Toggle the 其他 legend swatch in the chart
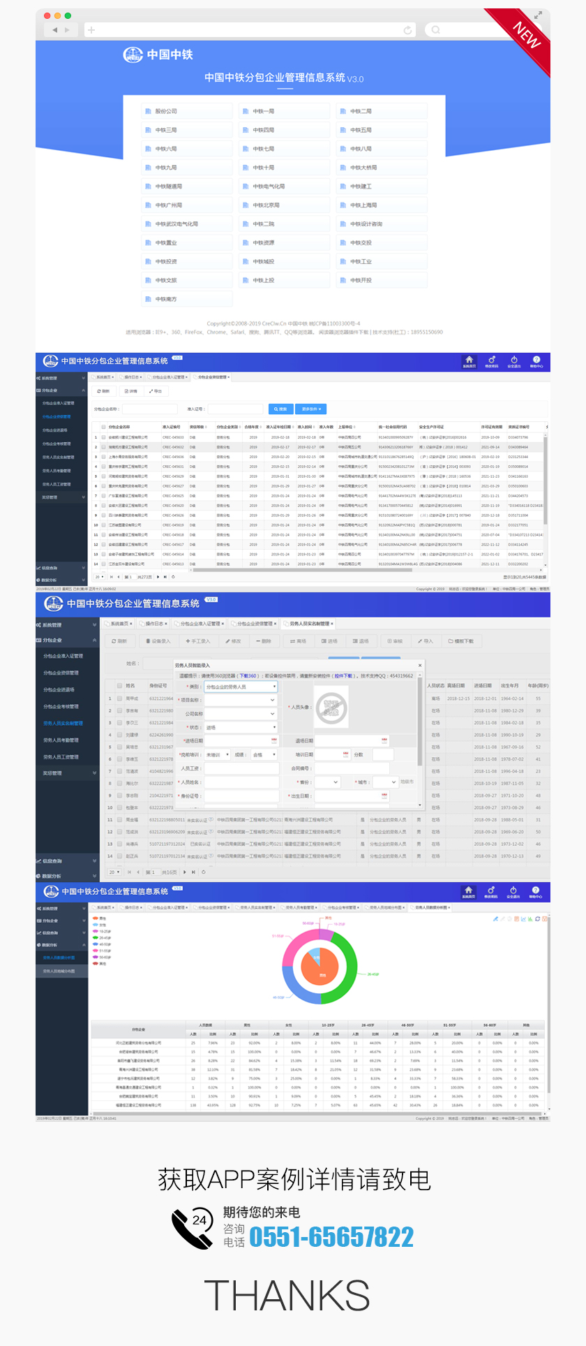 (x=96, y=964)
